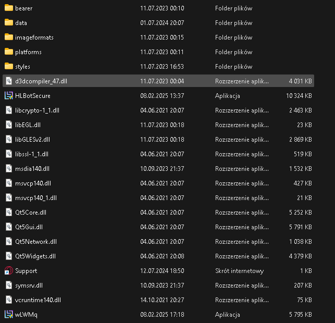Image resolution: width=335 pixels, height=323 pixels.
Task: Click the HLBotSecure application icon
Action: (x=8, y=96)
